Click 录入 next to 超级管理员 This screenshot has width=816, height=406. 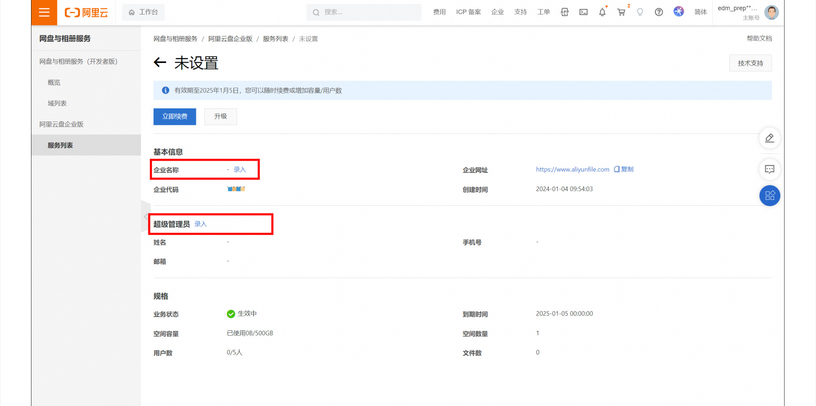point(201,224)
